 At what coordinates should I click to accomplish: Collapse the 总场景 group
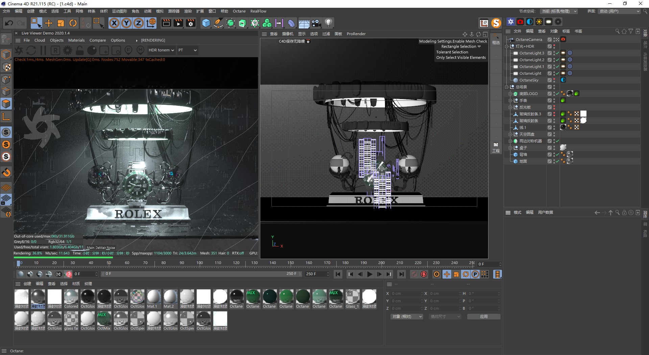click(x=507, y=87)
